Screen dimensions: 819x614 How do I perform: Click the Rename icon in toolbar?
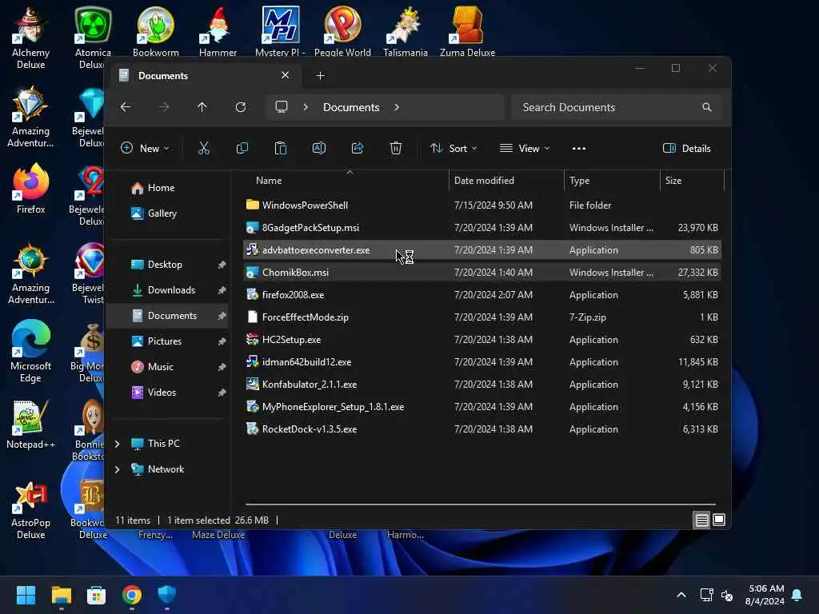click(x=318, y=148)
